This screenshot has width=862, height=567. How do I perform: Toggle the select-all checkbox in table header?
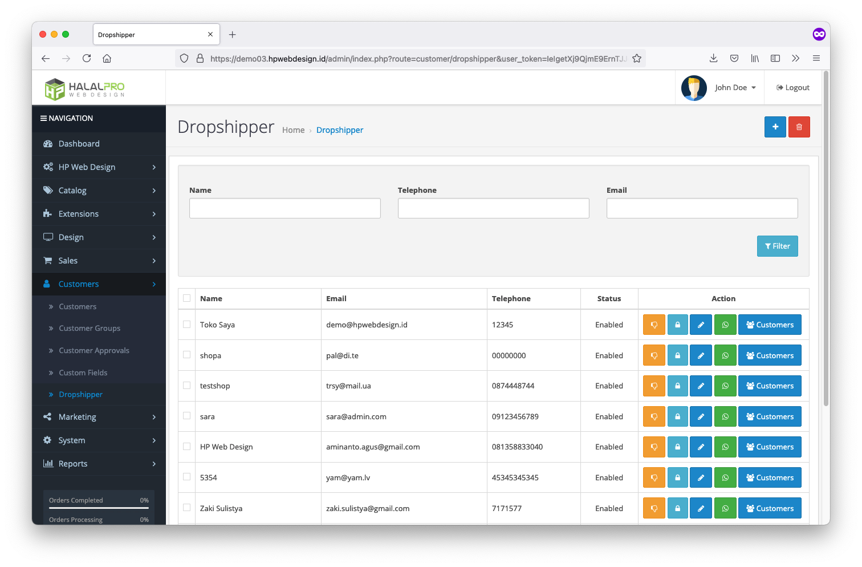tap(186, 298)
